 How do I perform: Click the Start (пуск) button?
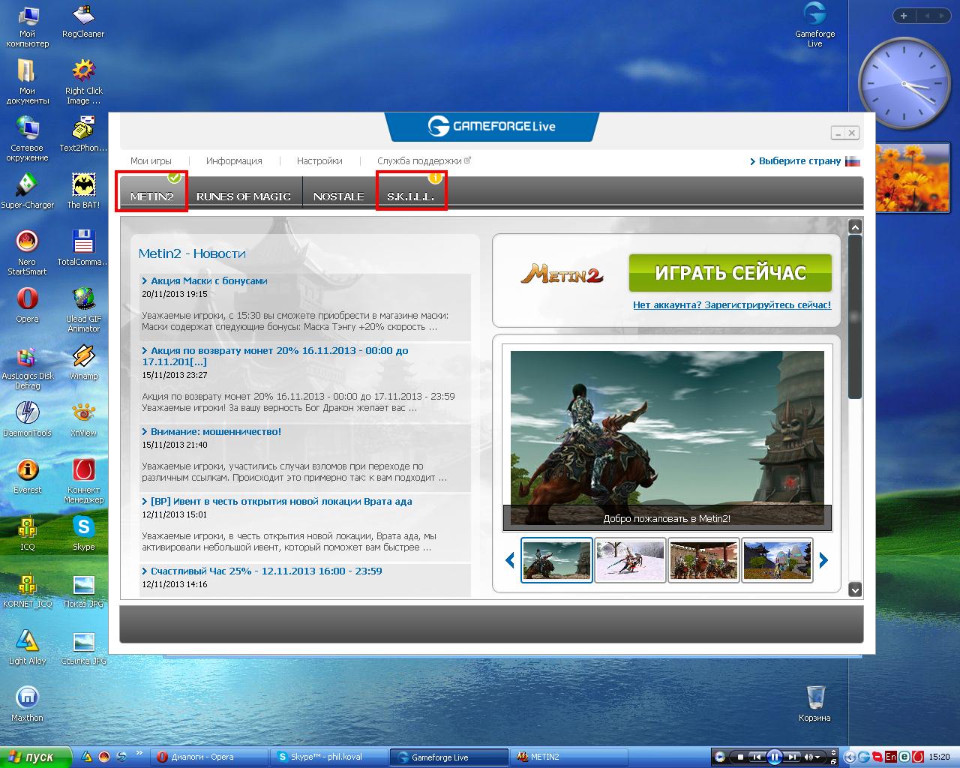[x=35, y=757]
